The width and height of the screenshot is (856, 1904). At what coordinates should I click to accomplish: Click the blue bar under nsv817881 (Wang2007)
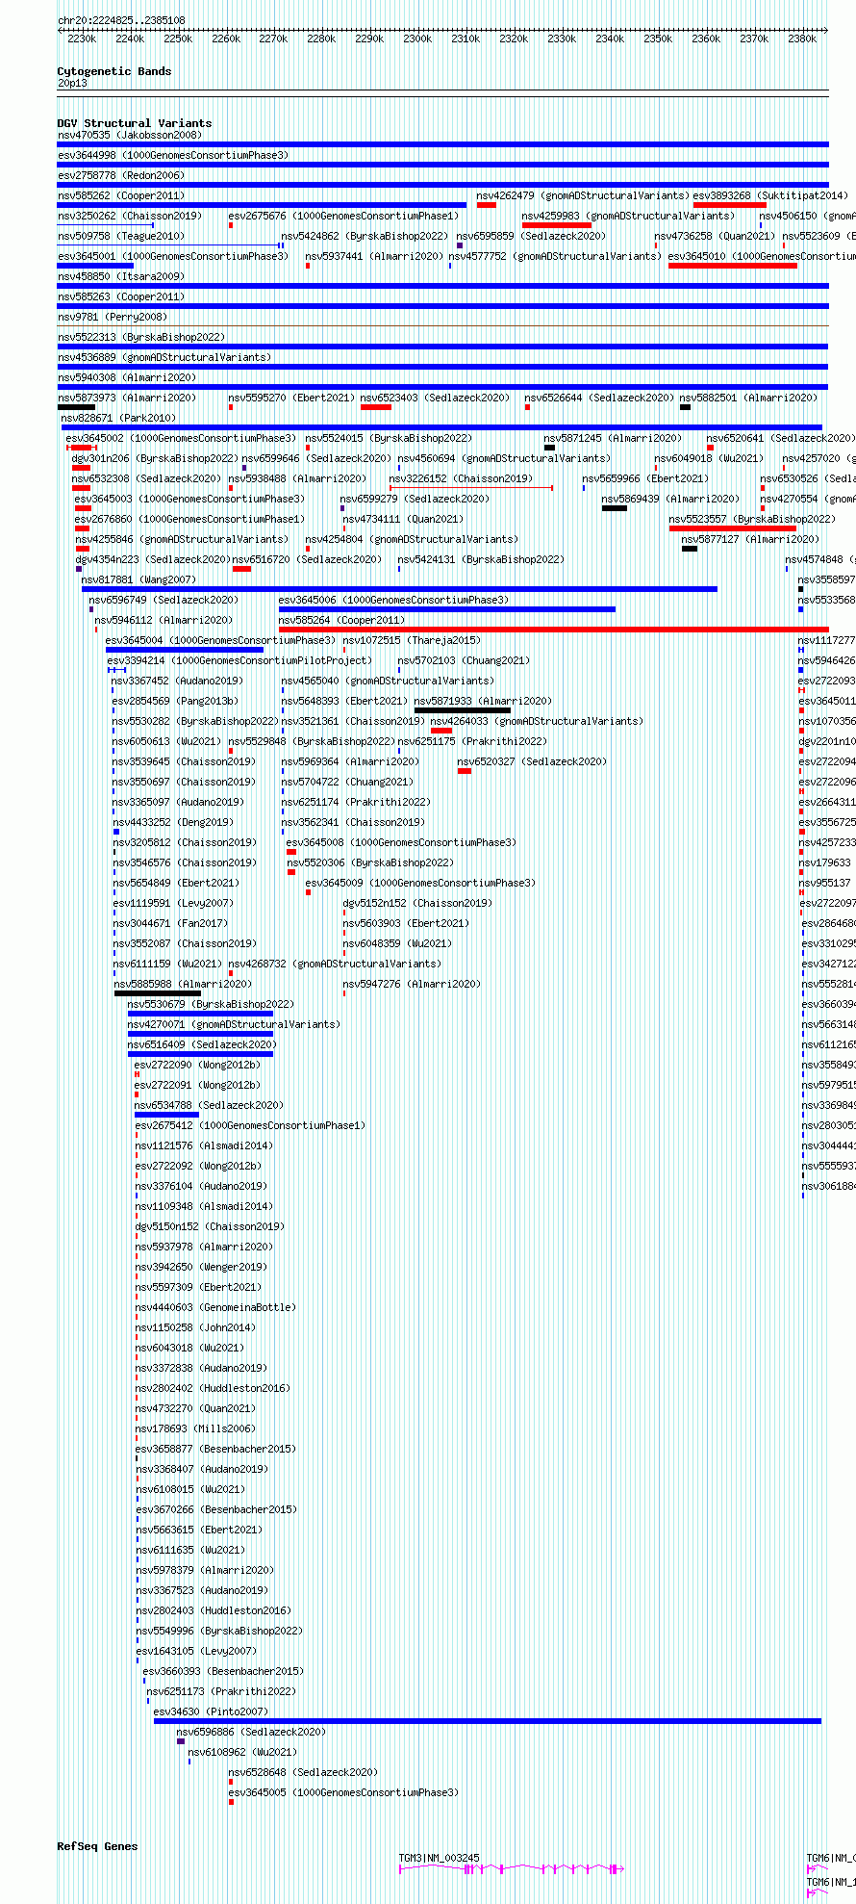(399, 589)
